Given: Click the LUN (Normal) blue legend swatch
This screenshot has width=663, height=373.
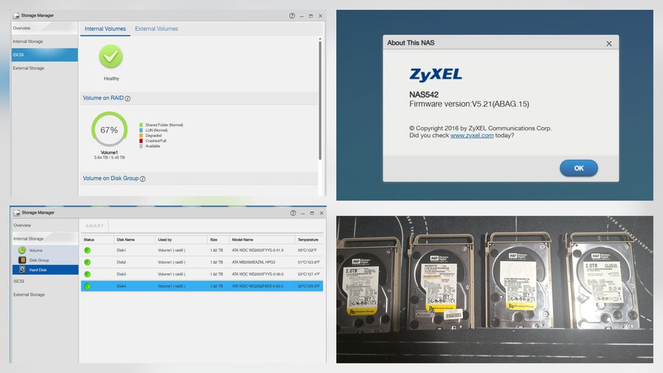Looking at the screenshot, I should point(141,130).
